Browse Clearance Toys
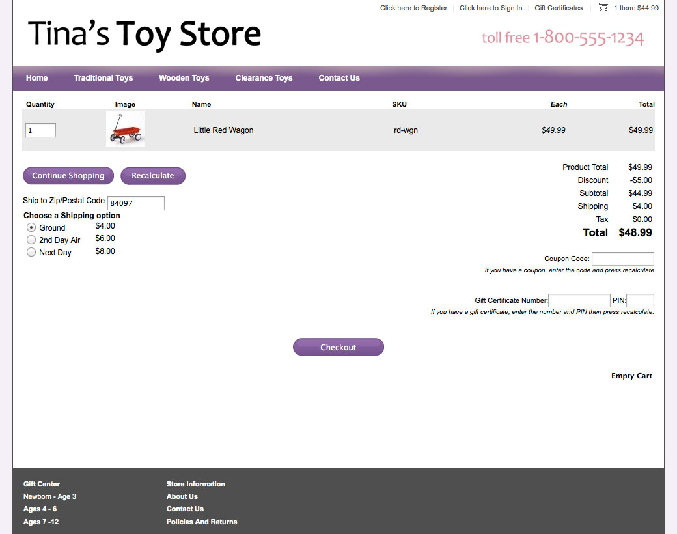The width and height of the screenshot is (677, 534). click(264, 77)
